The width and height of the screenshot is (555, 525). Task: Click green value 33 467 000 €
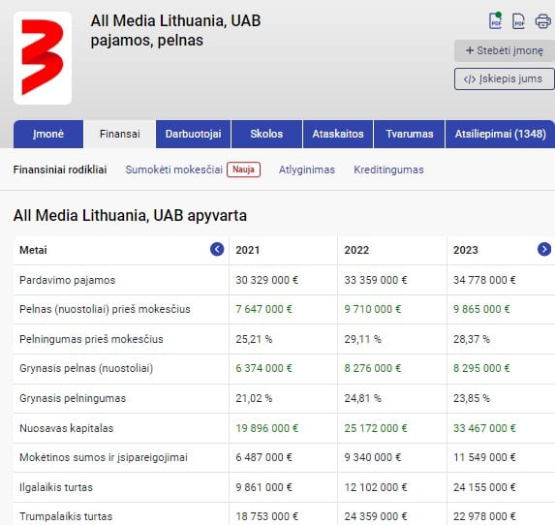click(x=484, y=428)
